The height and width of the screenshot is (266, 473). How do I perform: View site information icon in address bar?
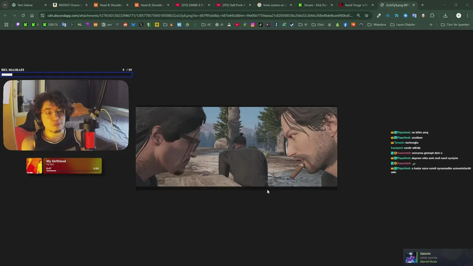click(x=42, y=16)
